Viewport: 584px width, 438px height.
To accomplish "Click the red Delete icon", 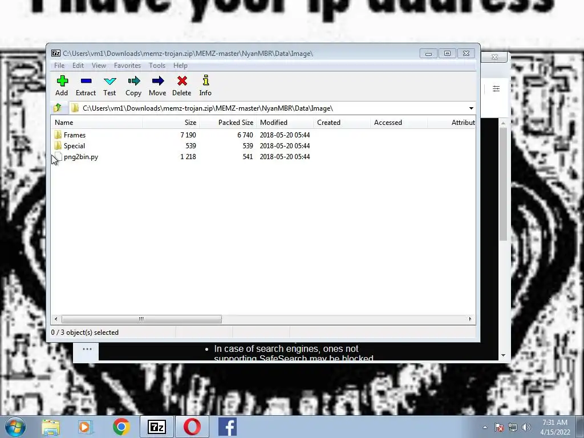I will pyautogui.click(x=182, y=81).
